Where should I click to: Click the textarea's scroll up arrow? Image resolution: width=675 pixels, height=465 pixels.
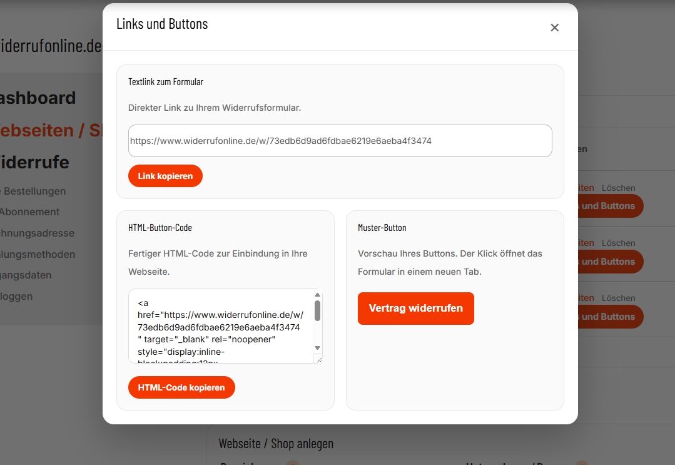(x=317, y=295)
